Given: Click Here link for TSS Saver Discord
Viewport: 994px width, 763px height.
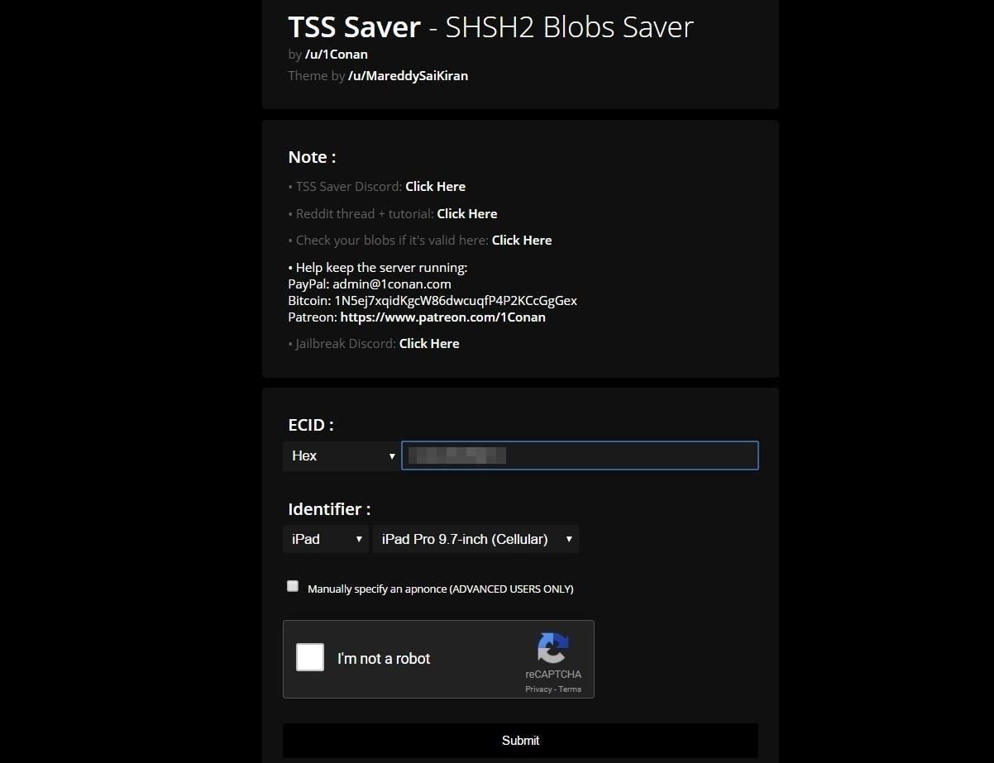Looking at the screenshot, I should [x=435, y=187].
